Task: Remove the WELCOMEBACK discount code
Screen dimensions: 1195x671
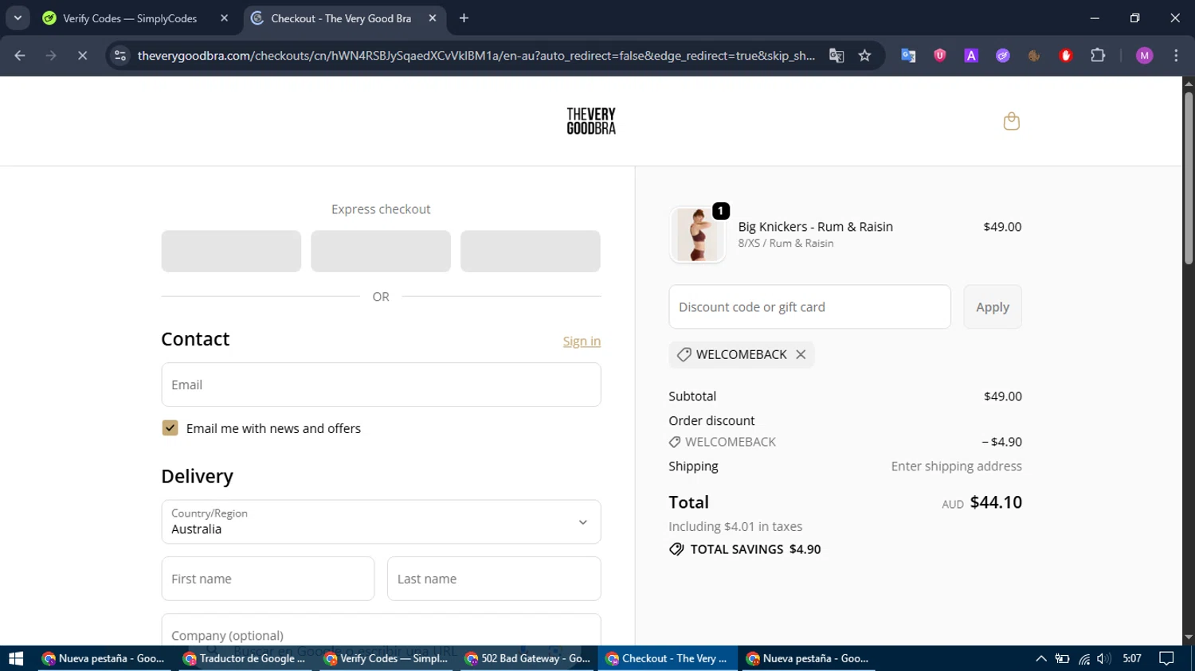Action: [x=801, y=354]
